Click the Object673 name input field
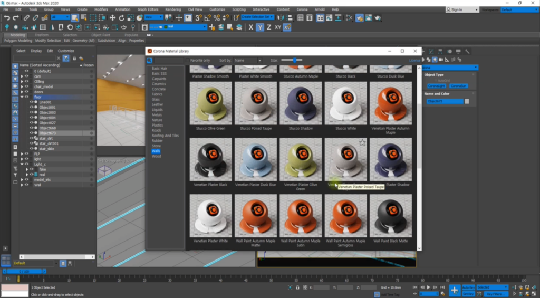This screenshot has width=540, height=298. (445, 101)
